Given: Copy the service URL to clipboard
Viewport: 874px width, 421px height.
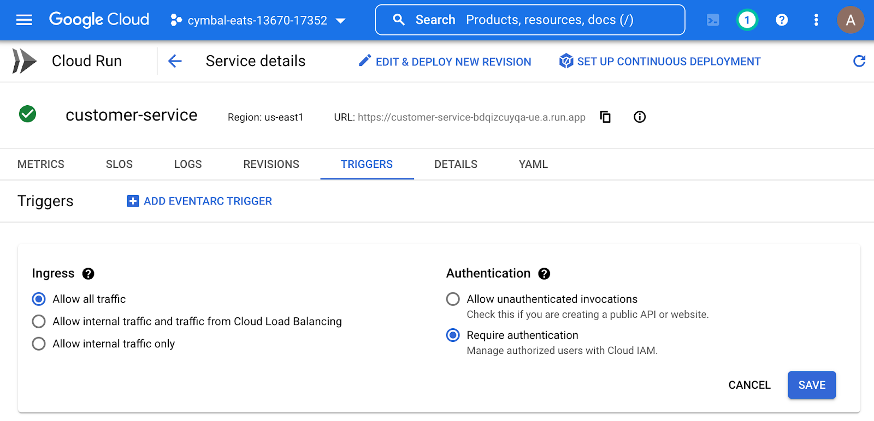Looking at the screenshot, I should click(605, 117).
